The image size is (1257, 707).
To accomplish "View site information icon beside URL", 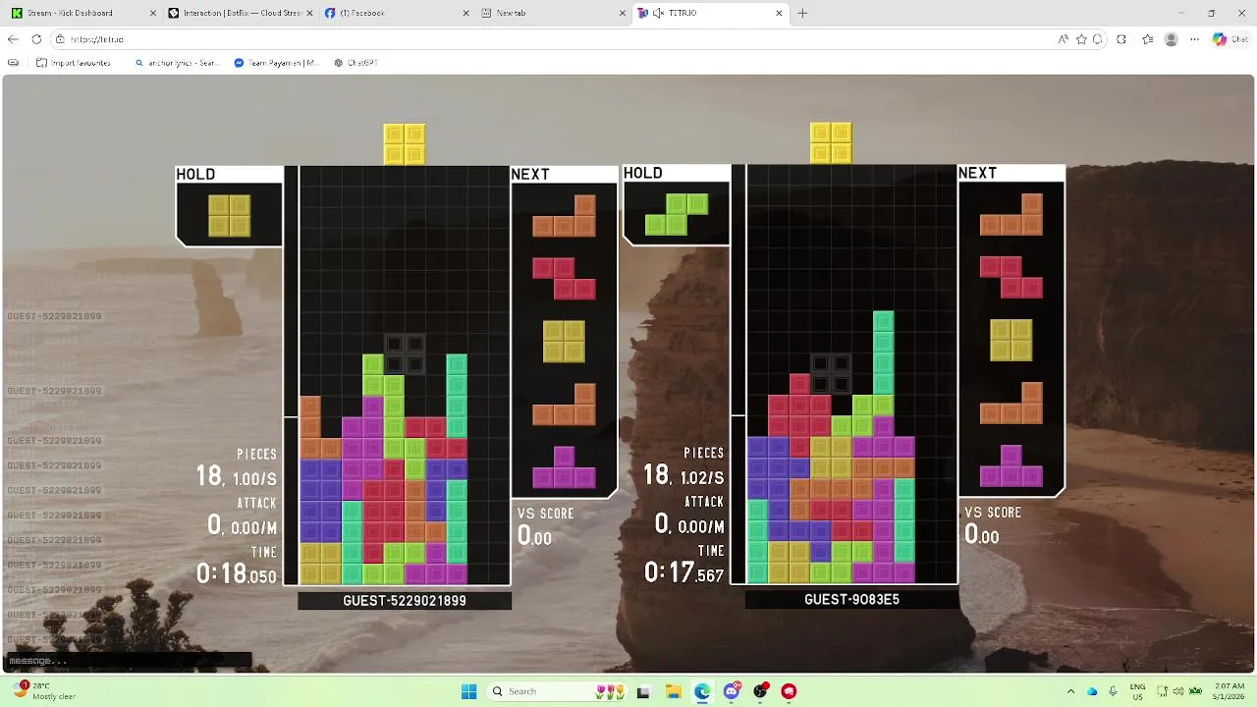I will [60, 39].
